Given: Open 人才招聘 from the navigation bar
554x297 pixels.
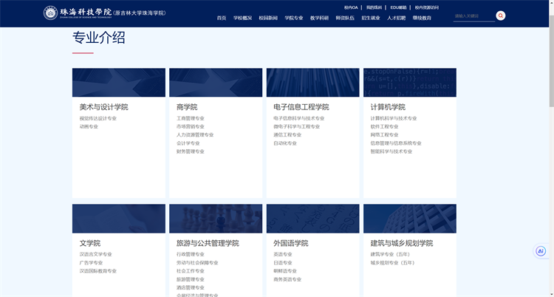Looking at the screenshot, I should pyautogui.click(x=396, y=18).
